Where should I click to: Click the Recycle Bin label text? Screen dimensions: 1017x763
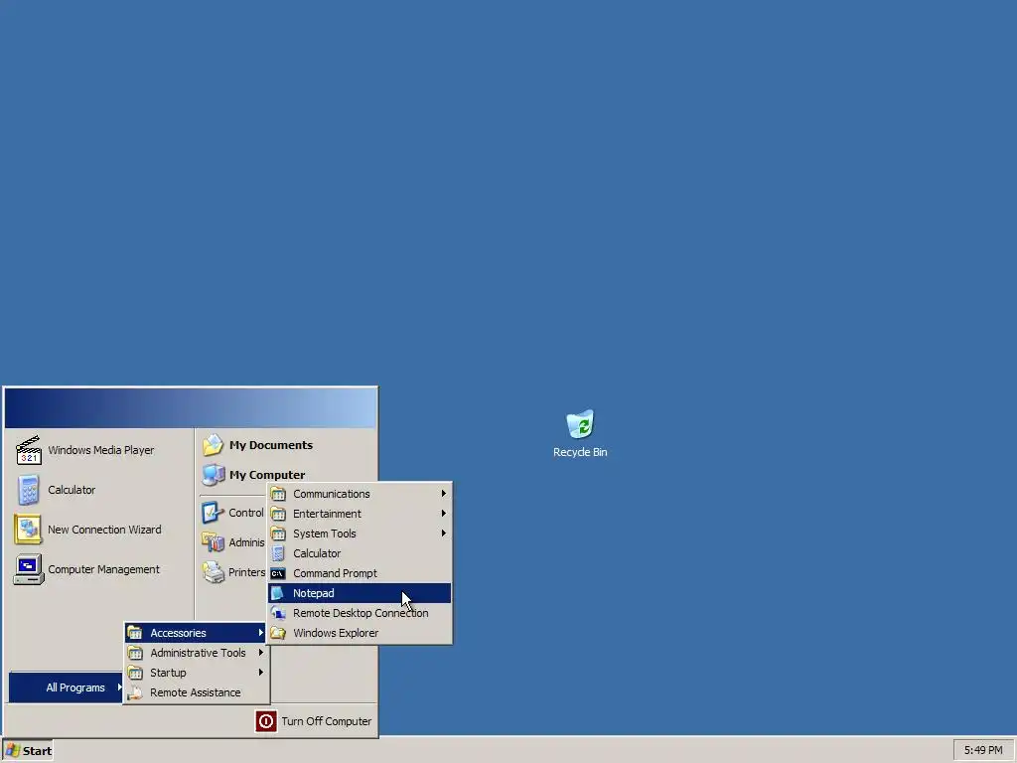click(x=580, y=452)
